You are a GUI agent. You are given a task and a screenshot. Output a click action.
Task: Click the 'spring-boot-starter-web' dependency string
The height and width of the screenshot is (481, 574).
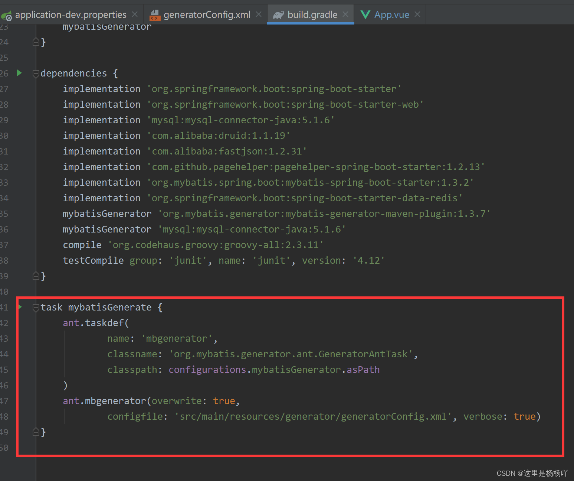pos(286,104)
